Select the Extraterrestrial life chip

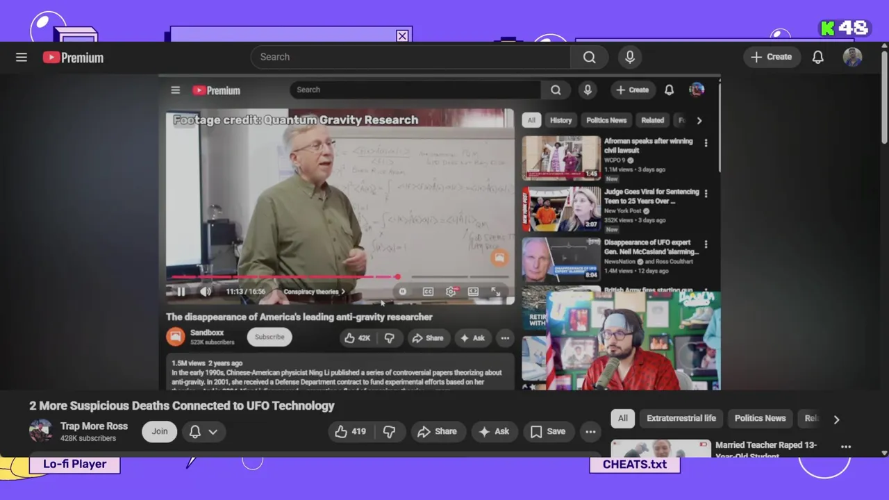click(x=681, y=418)
